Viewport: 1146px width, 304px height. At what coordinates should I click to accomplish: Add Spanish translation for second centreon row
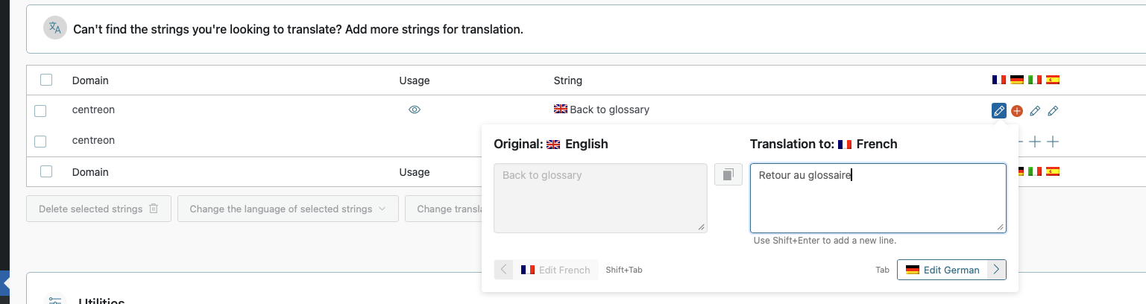tap(1053, 142)
